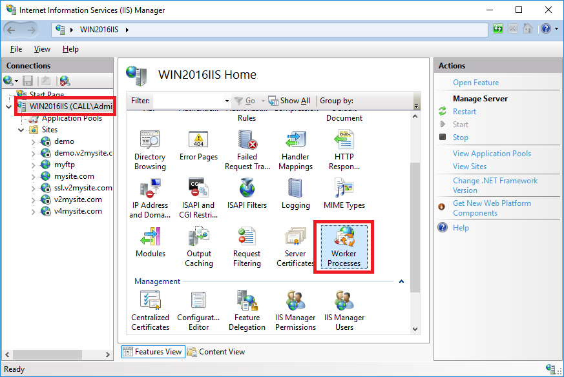
Task: Open HTTP Response Headers feature
Action: tap(344, 150)
